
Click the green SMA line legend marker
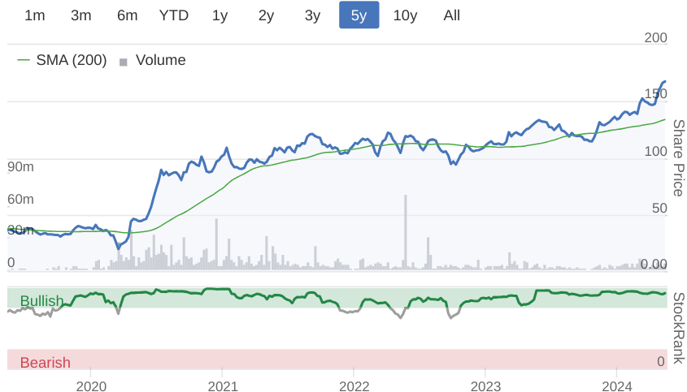pyautogui.click(x=24, y=60)
